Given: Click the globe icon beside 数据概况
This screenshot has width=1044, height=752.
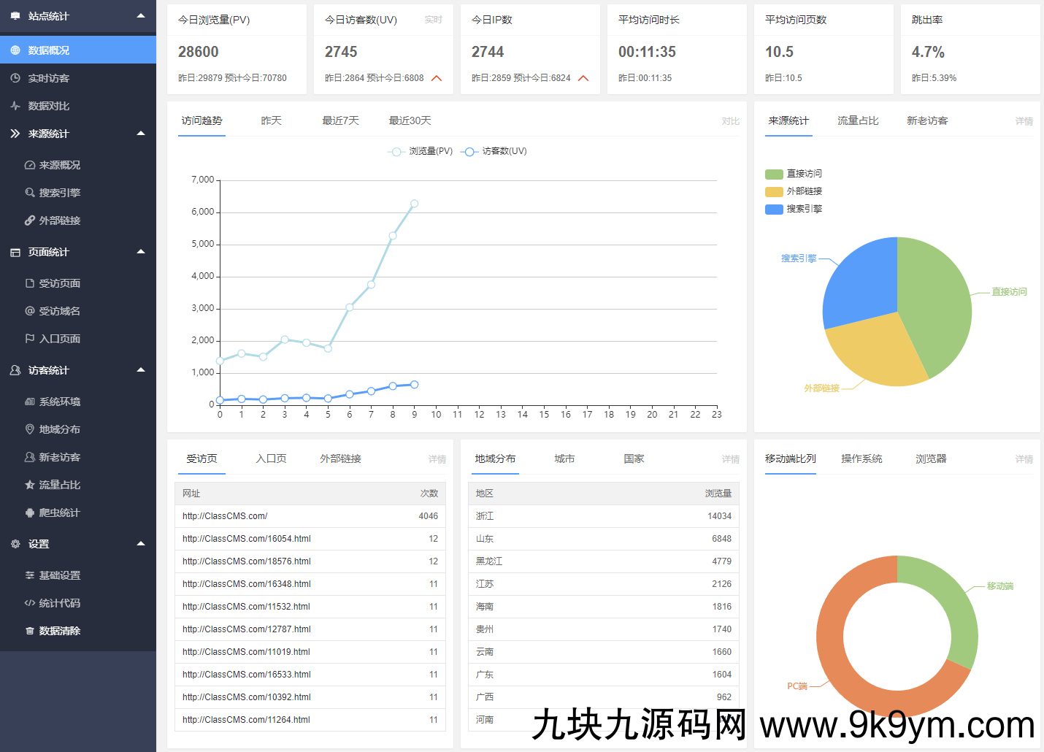Looking at the screenshot, I should click(15, 50).
